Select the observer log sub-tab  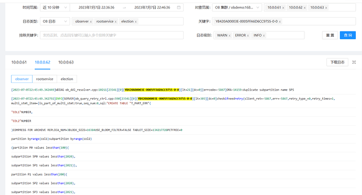pyautogui.click(x=22, y=79)
